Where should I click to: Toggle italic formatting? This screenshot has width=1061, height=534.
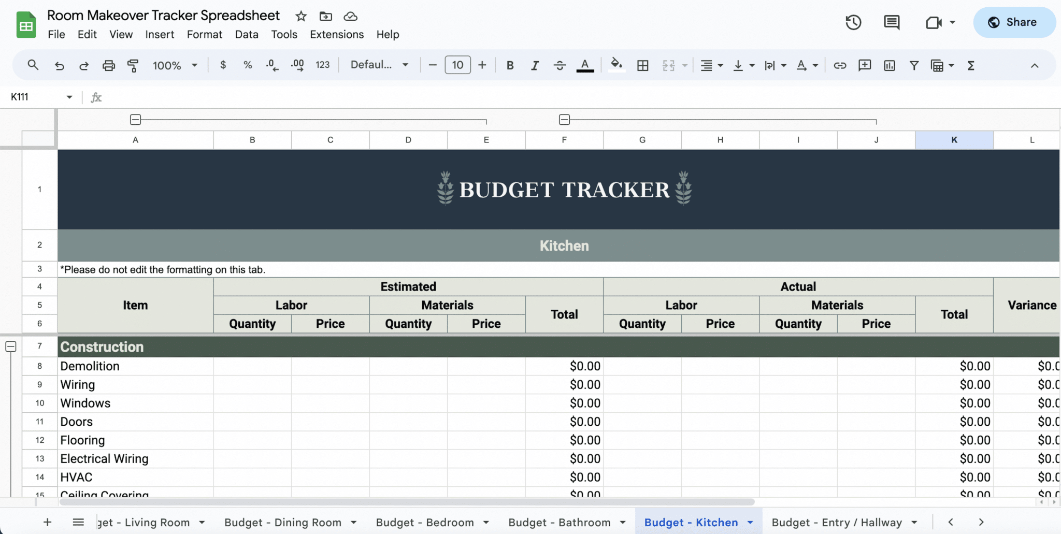535,65
